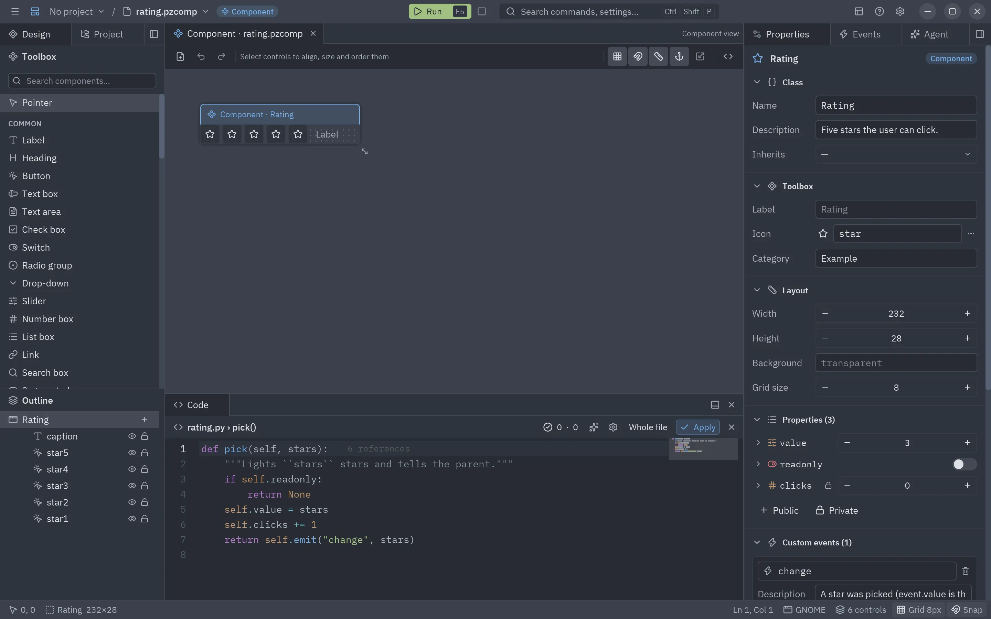
Task: Click the pop-out icon in design toolbar
Action: [x=700, y=56]
